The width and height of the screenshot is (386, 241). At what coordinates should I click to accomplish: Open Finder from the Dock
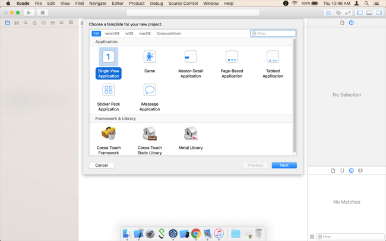click(127, 233)
